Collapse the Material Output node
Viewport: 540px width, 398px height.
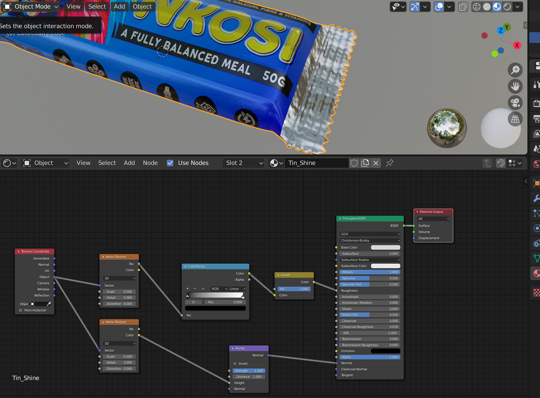[417, 212]
